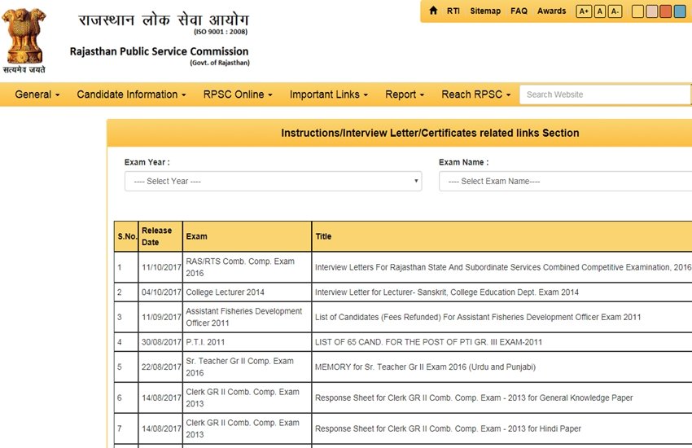Select the 11/10/2017 release date cell
The width and height of the screenshot is (692, 448).
(x=161, y=267)
